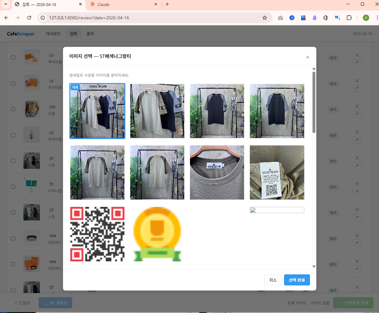Open the 결과 navigation tab

90,33
